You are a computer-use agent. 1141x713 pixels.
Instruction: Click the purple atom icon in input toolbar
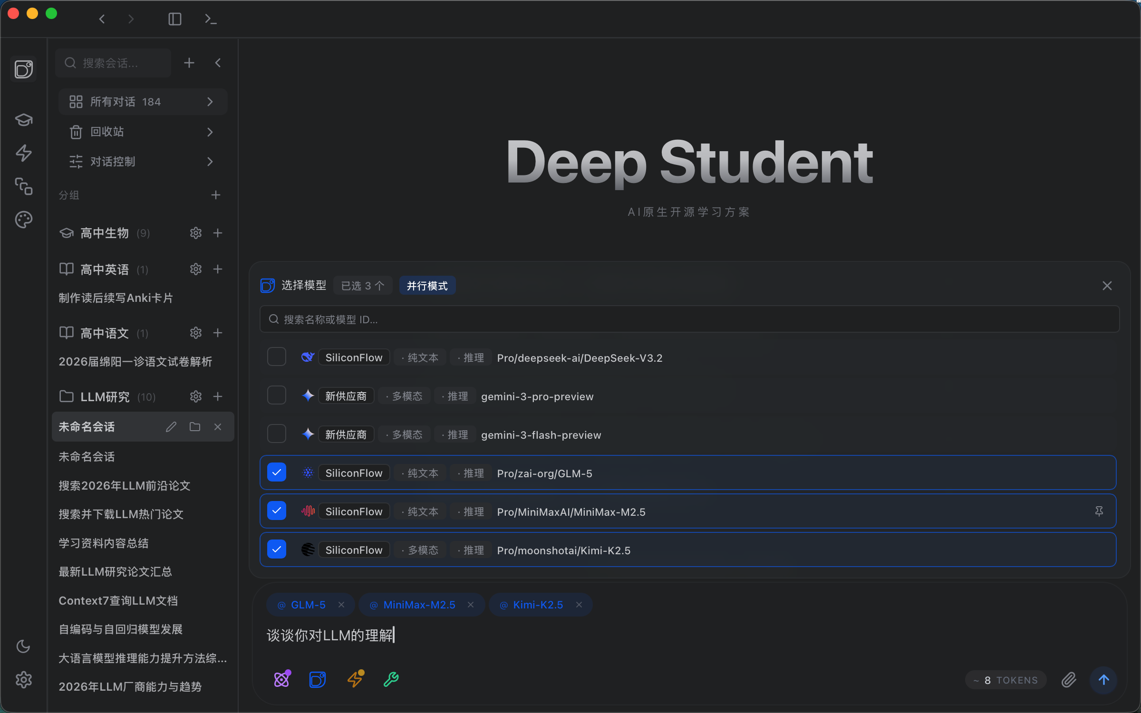(x=282, y=679)
